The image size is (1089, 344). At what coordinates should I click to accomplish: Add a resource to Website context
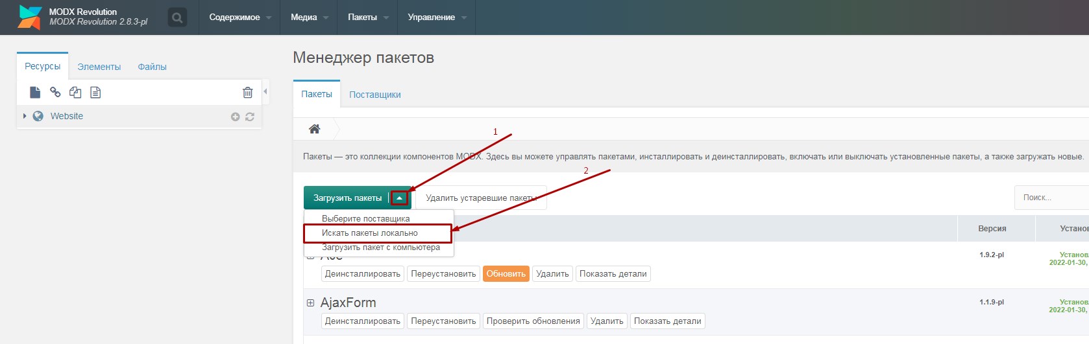pos(235,117)
